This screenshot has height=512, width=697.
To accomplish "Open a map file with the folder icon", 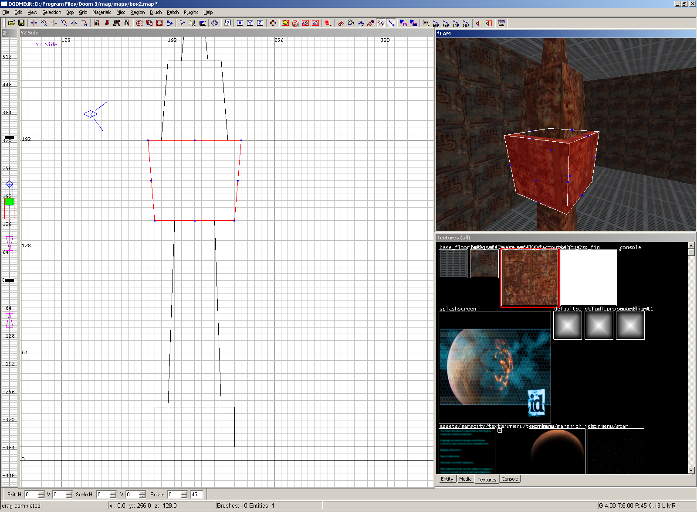I will point(11,23).
